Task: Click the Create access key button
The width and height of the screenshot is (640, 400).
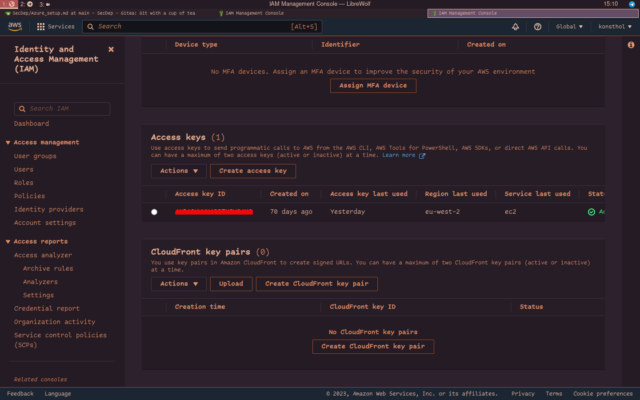Action: point(253,171)
